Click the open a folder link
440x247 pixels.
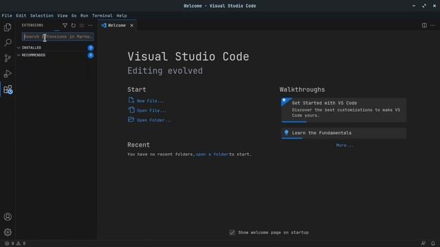pyautogui.click(x=212, y=154)
